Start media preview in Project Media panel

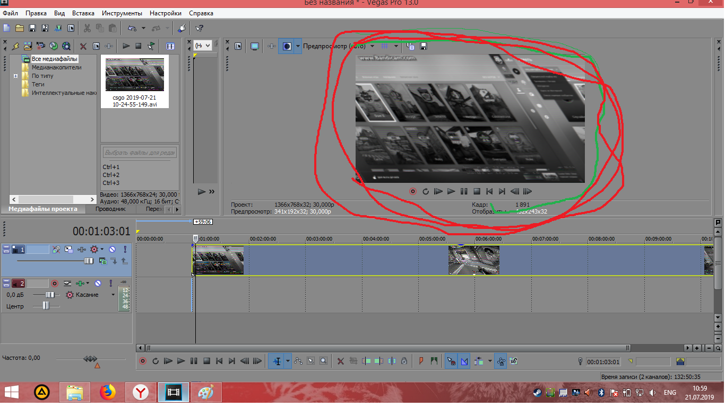(126, 46)
